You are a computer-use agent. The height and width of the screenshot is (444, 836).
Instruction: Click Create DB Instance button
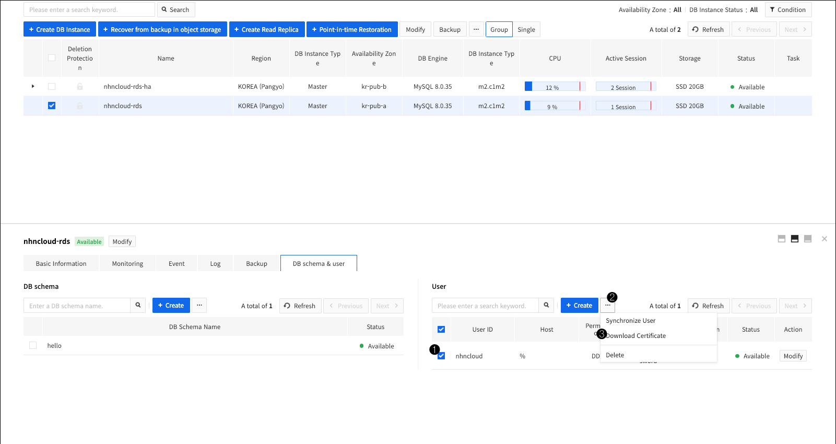coord(60,29)
